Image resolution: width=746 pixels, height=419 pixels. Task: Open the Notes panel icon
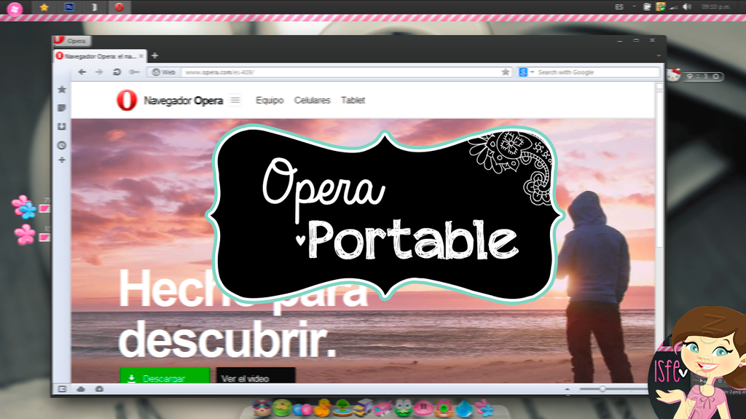click(x=62, y=108)
